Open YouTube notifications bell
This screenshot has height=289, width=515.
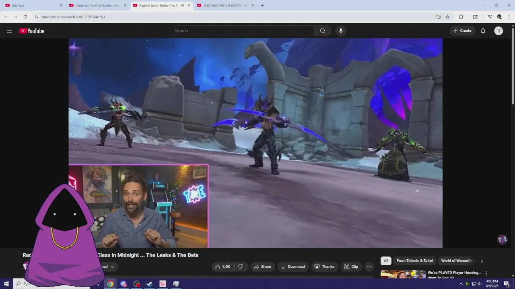click(x=483, y=31)
